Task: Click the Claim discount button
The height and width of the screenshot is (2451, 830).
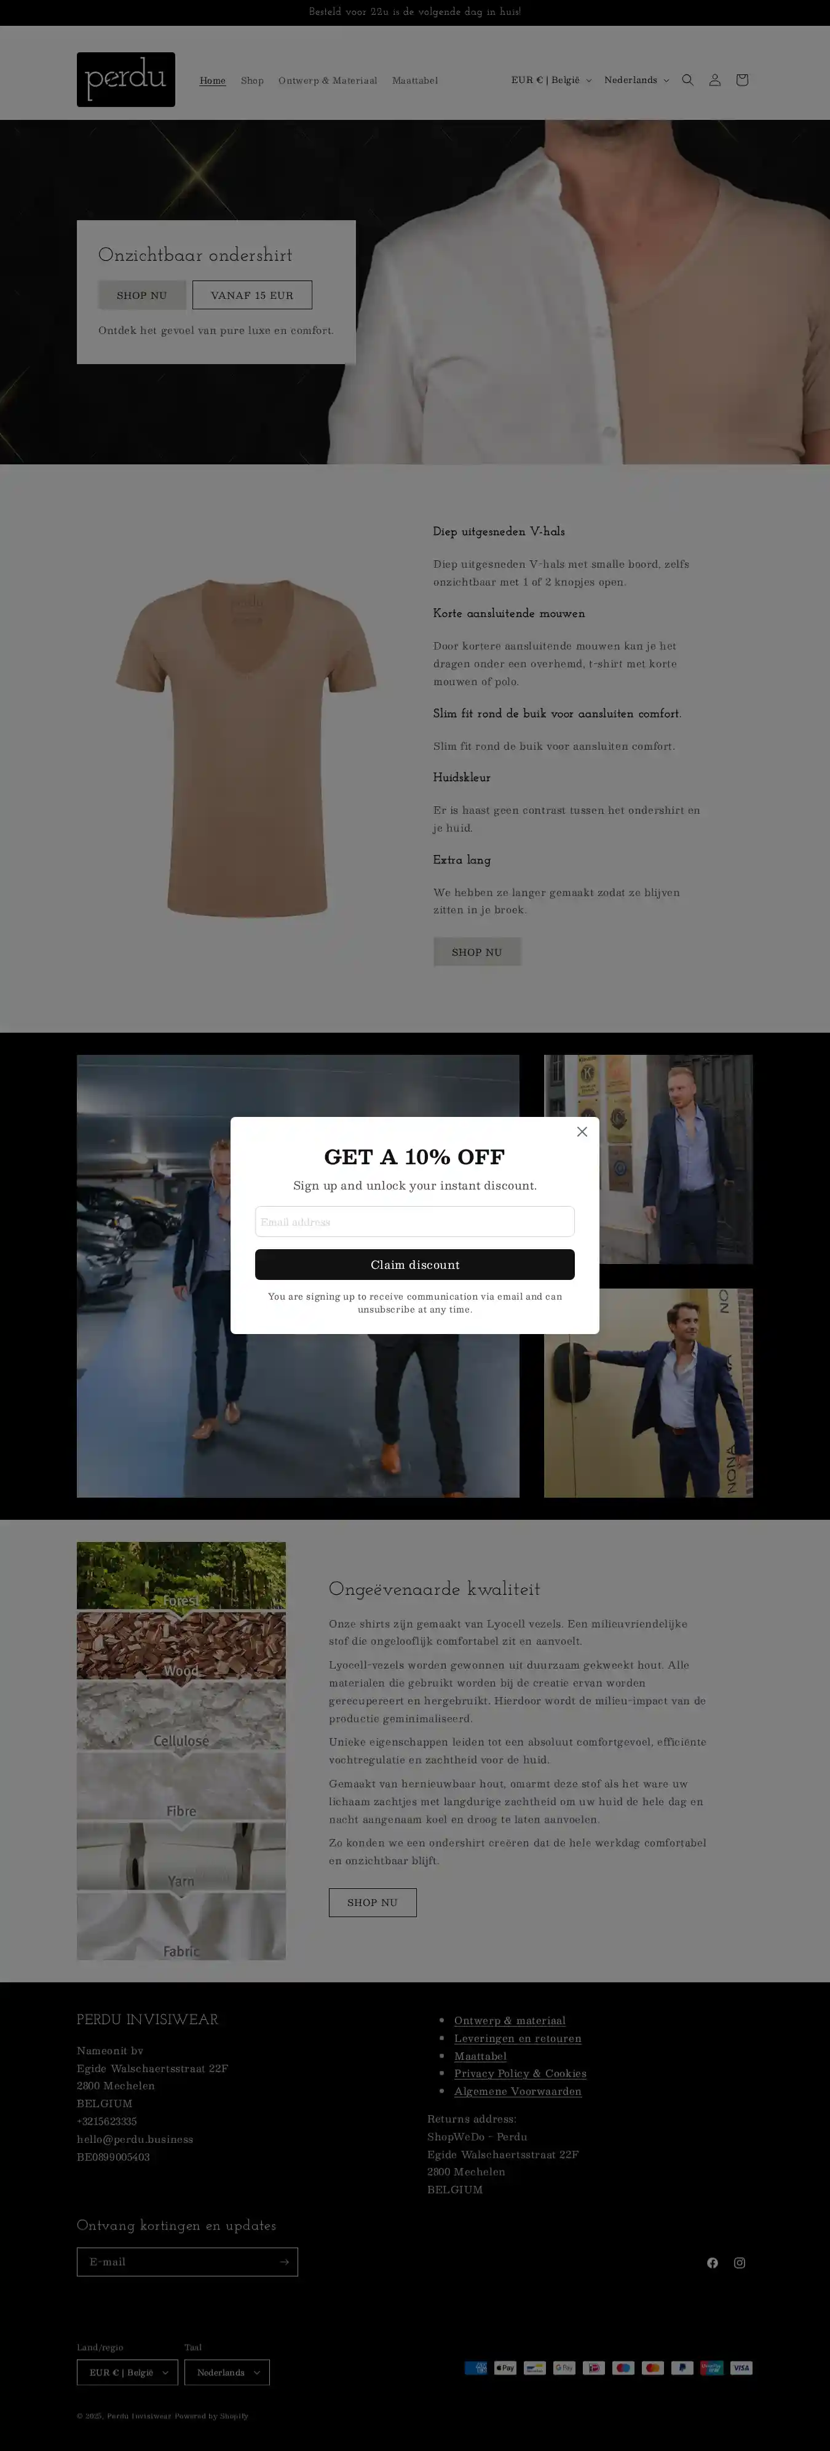Action: point(414,1265)
